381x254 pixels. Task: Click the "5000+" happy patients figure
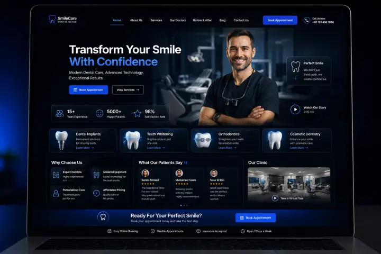(114, 112)
